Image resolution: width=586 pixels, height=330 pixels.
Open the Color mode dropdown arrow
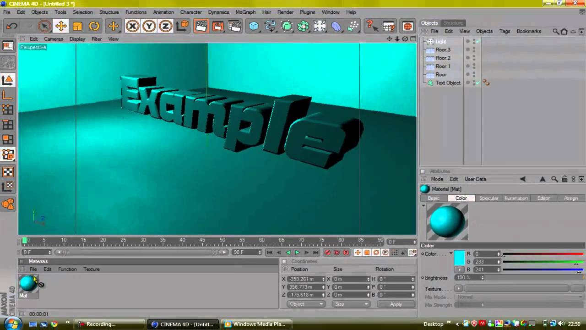(x=450, y=253)
